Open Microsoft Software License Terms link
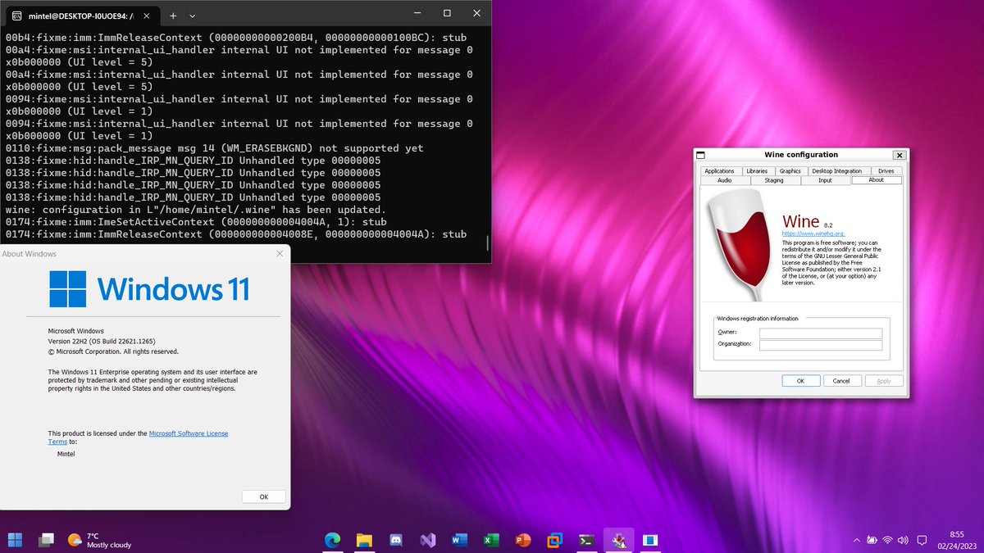984x553 pixels. [138, 437]
